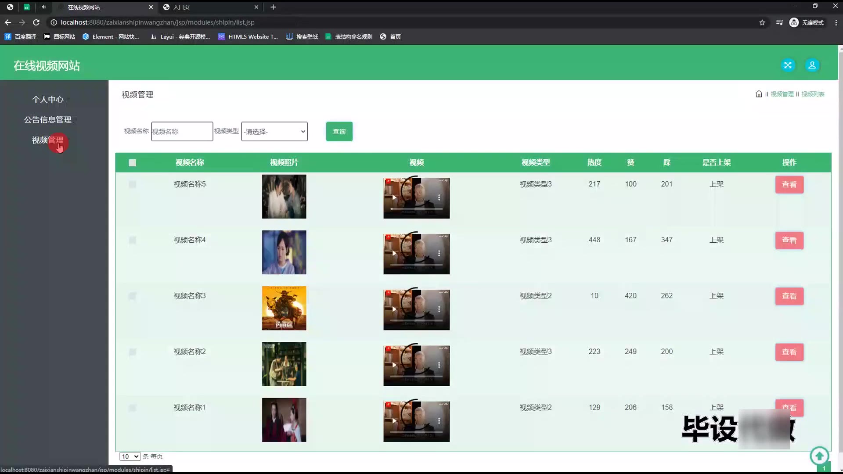Viewport: 843px width, 474px height.
Task: Click the green 查询 search button
Action: pyautogui.click(x=339, y=132)
